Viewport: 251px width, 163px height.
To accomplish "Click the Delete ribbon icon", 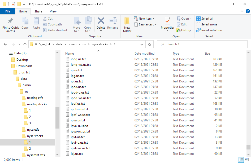I will [x=101, y=21].
